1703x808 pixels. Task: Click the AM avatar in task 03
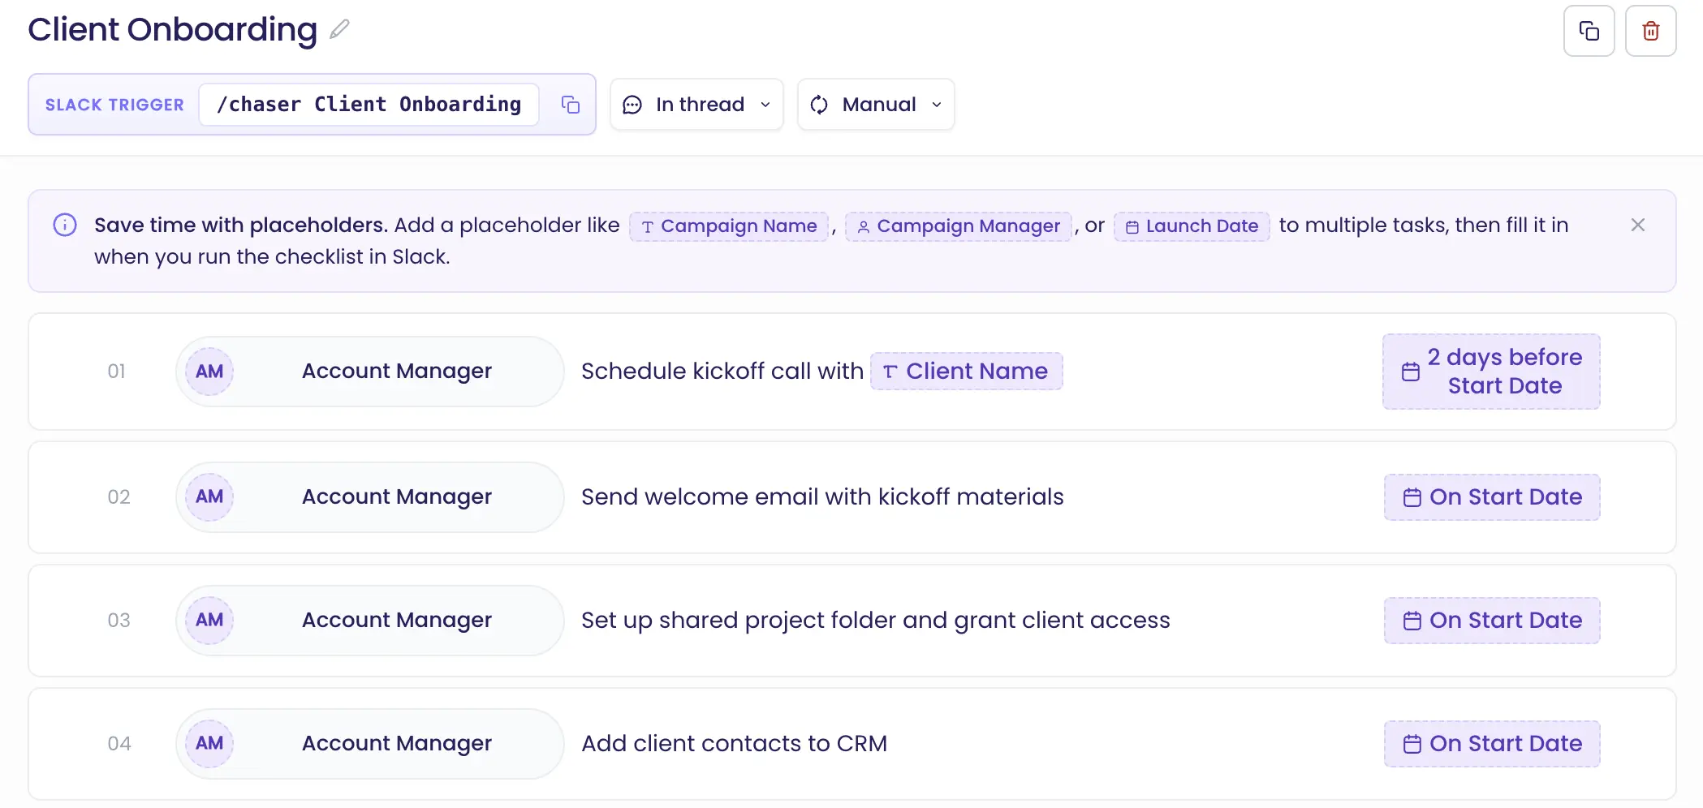(209, 621)
